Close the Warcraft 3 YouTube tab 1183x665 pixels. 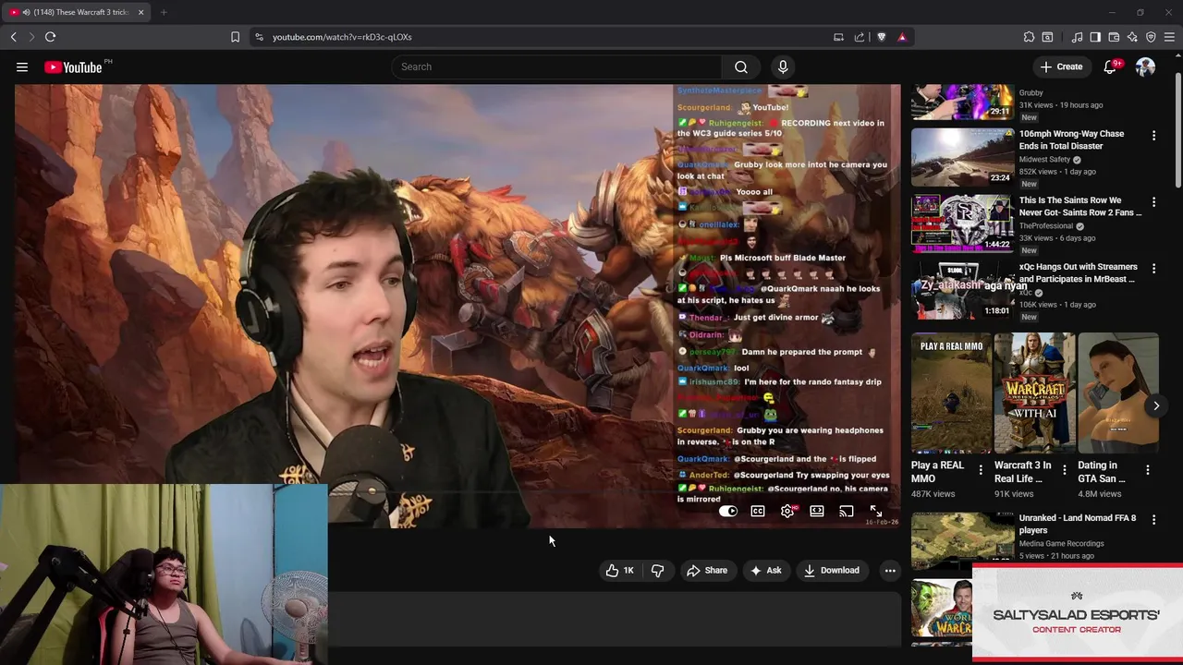point(140,12)
